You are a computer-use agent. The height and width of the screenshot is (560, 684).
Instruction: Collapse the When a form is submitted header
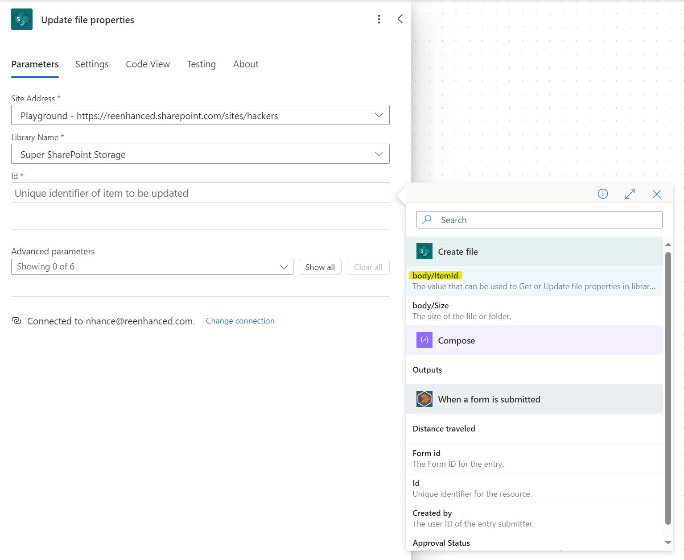tap(534, 399)
